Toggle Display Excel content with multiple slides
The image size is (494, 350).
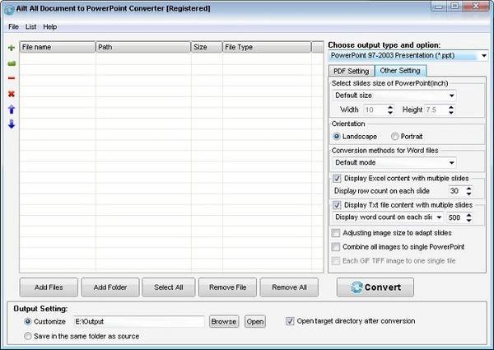[x=337, y=179]
